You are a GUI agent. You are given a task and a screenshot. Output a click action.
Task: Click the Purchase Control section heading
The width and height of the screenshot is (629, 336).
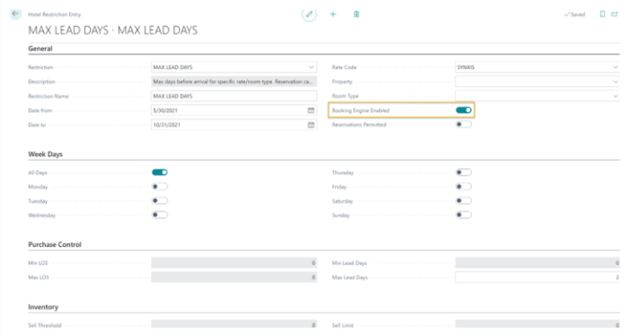point(55,244)
